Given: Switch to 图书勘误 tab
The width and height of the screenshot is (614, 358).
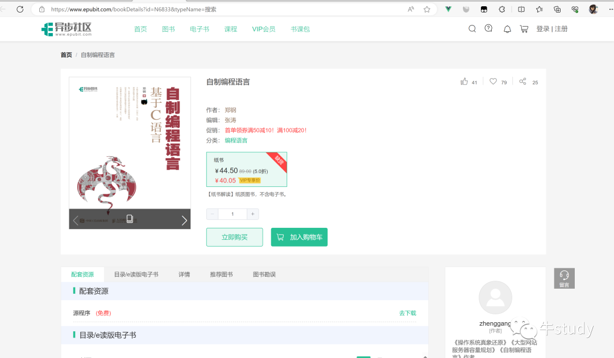Looking at the screenshot, I should click(264, 274).
